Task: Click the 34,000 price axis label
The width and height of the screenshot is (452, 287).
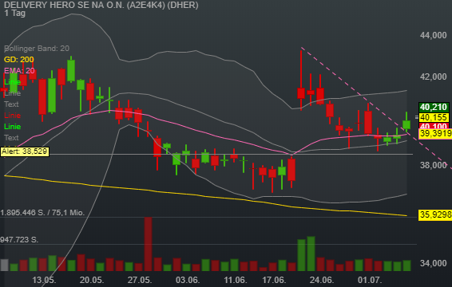Action: 434,263
